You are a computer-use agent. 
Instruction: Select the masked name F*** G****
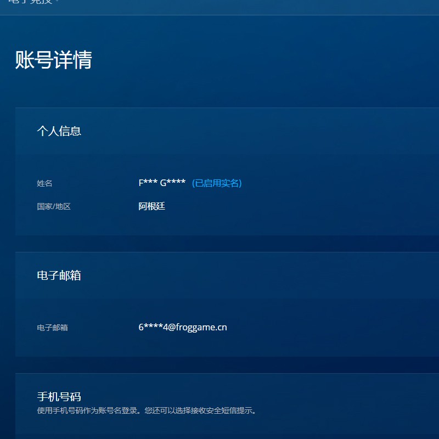pos(162,183)
